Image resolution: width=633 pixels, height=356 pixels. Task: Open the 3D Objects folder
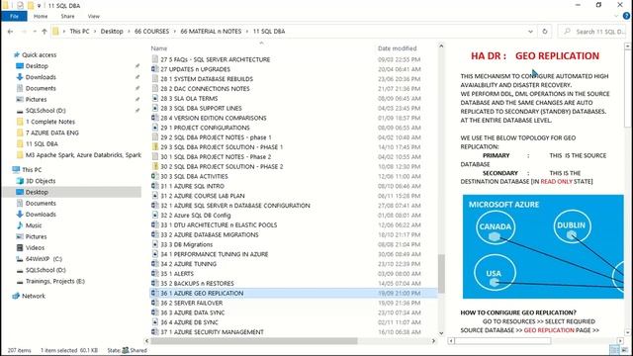pos(41,181)
